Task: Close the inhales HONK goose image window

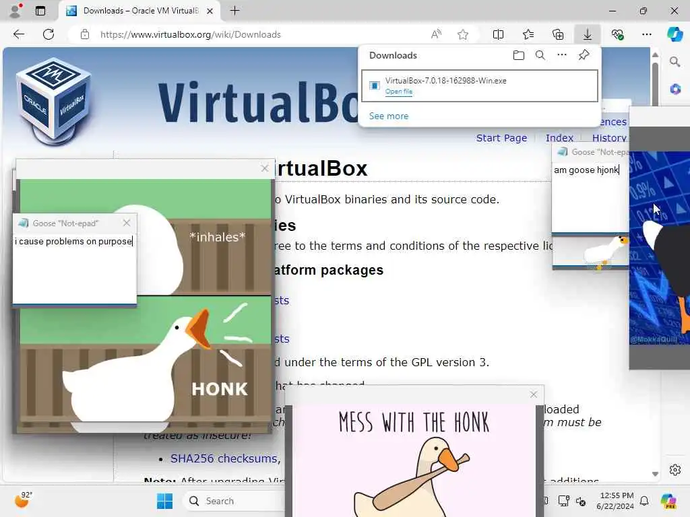Action: pyautogui.click(x=264, y=168)
